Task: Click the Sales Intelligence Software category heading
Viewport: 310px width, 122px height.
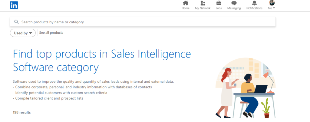Action: click(102, 61)
